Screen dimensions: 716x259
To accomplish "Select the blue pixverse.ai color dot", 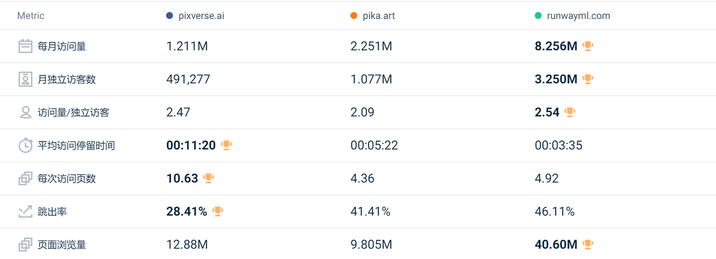I will (x=169, y=16).
